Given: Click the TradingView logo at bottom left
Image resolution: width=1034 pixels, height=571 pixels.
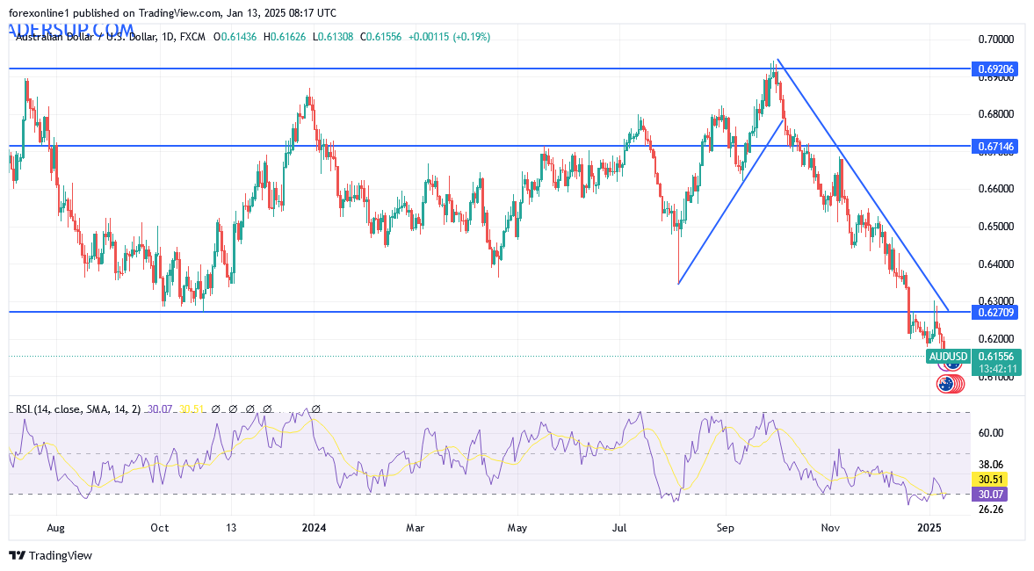Looking at the screenshot, I should pos(50,555).
